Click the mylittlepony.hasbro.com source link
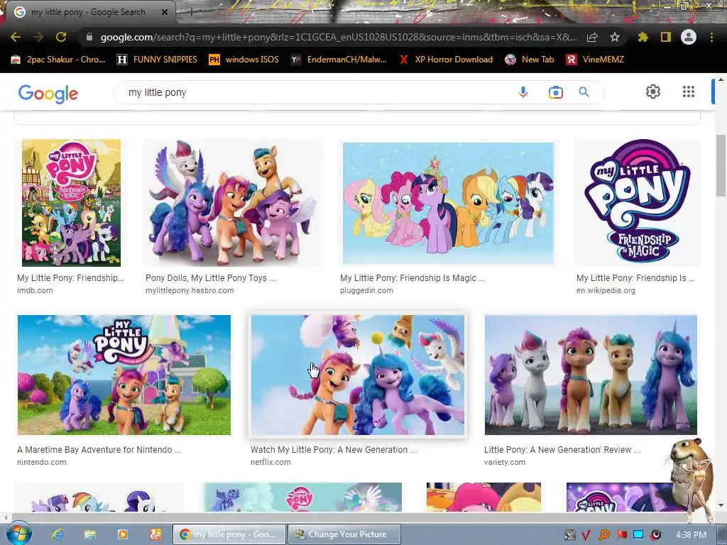 click(190, 290)
